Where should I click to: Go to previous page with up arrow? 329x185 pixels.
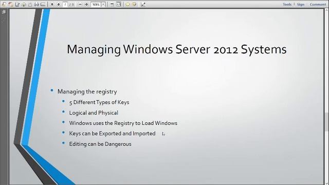click(52, 4)
